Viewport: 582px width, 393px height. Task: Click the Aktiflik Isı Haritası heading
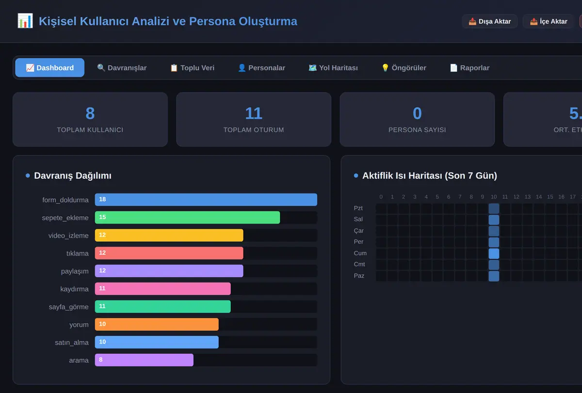[x=430, y=175]
